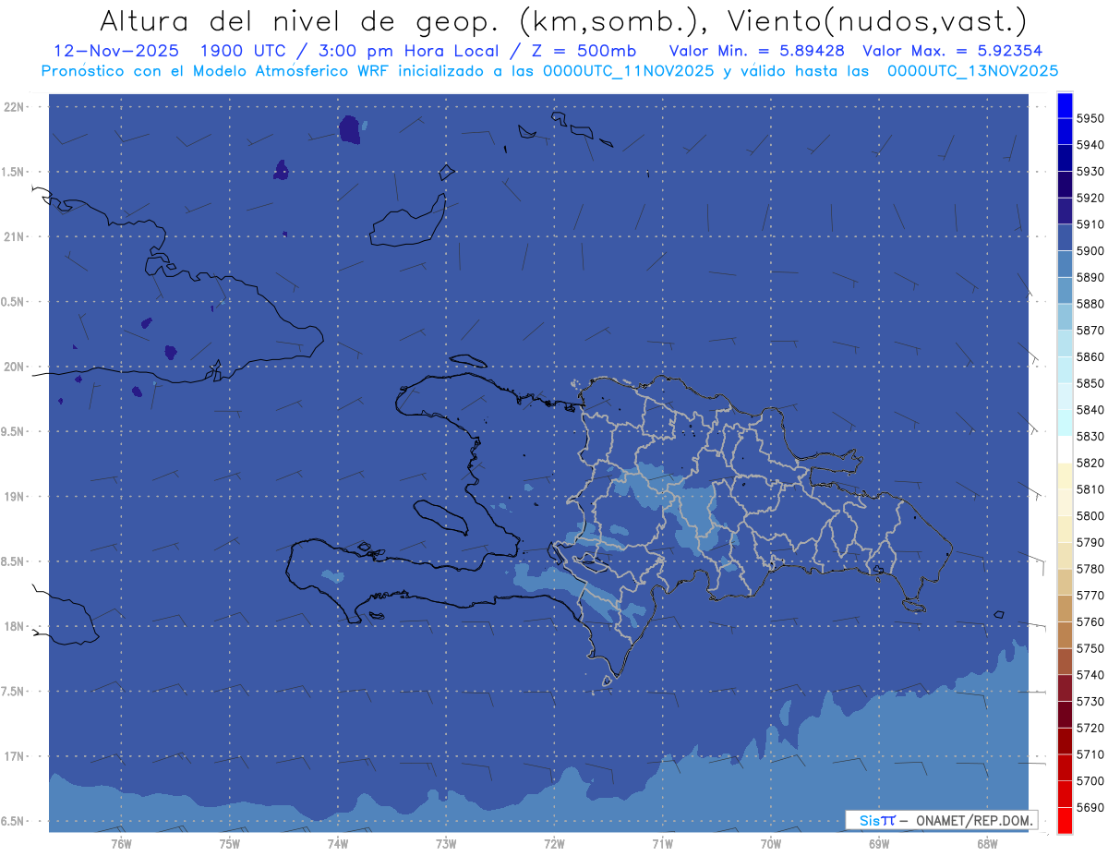
Task: Click the 21N latitude label
Action: 16,236
